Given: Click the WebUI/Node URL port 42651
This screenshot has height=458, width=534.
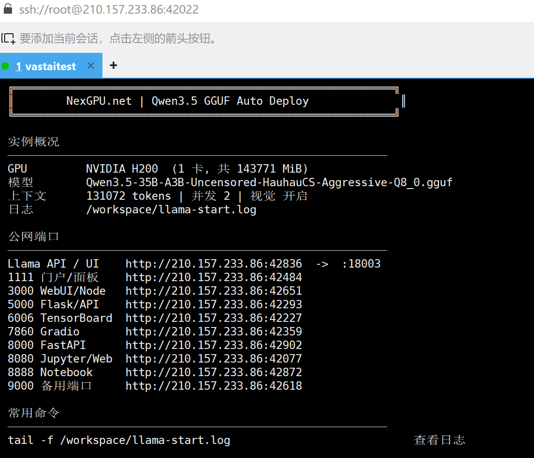Looking at the screenshot, I should point(214,291).
